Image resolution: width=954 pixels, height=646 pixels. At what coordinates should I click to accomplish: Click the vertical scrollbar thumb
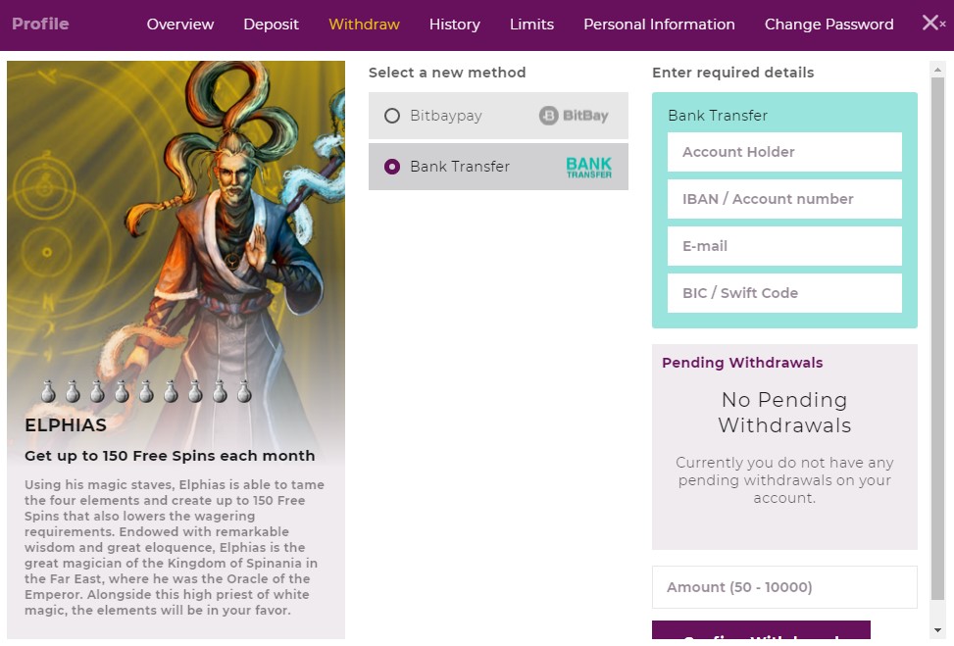937,337
